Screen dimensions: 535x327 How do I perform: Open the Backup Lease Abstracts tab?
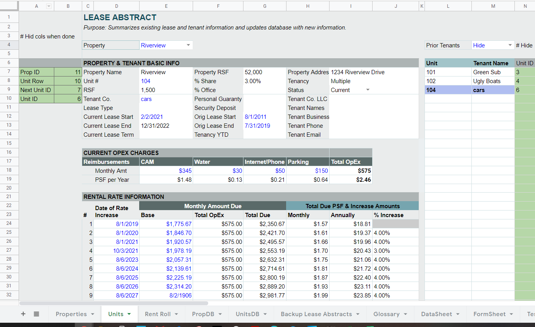(316, 314)
